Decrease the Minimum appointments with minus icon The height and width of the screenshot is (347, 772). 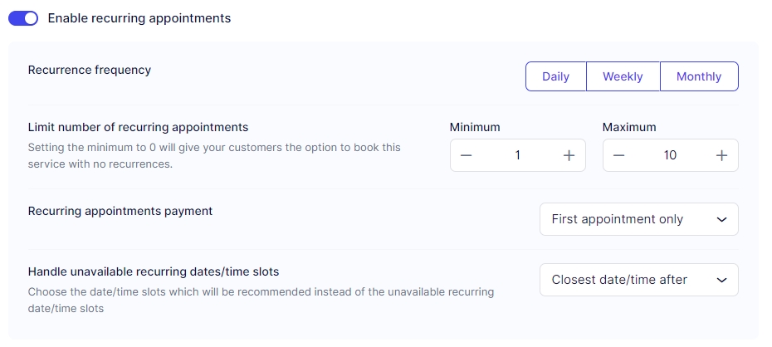point(467,155)
